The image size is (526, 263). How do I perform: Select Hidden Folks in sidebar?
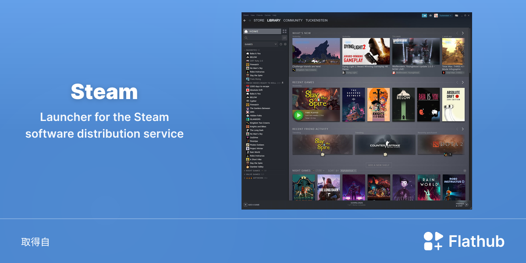[254, 116]
